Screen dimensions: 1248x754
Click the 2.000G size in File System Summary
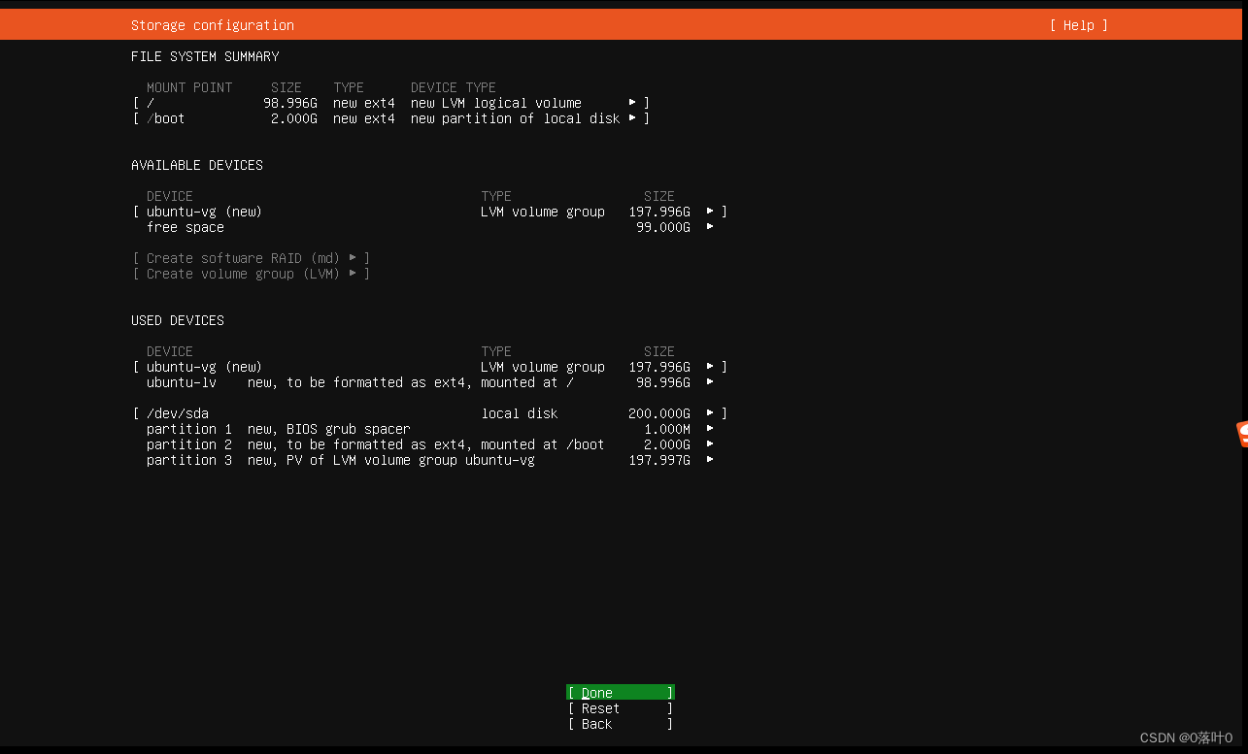[294, 118]
